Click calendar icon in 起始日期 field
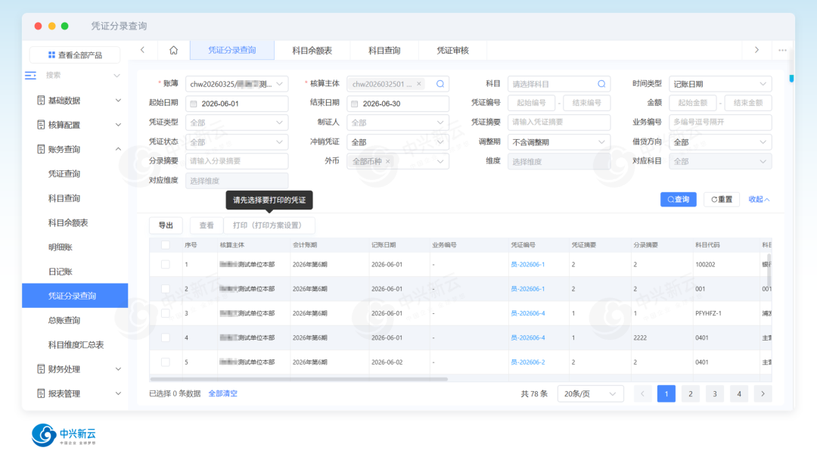 tap(194, 104)
